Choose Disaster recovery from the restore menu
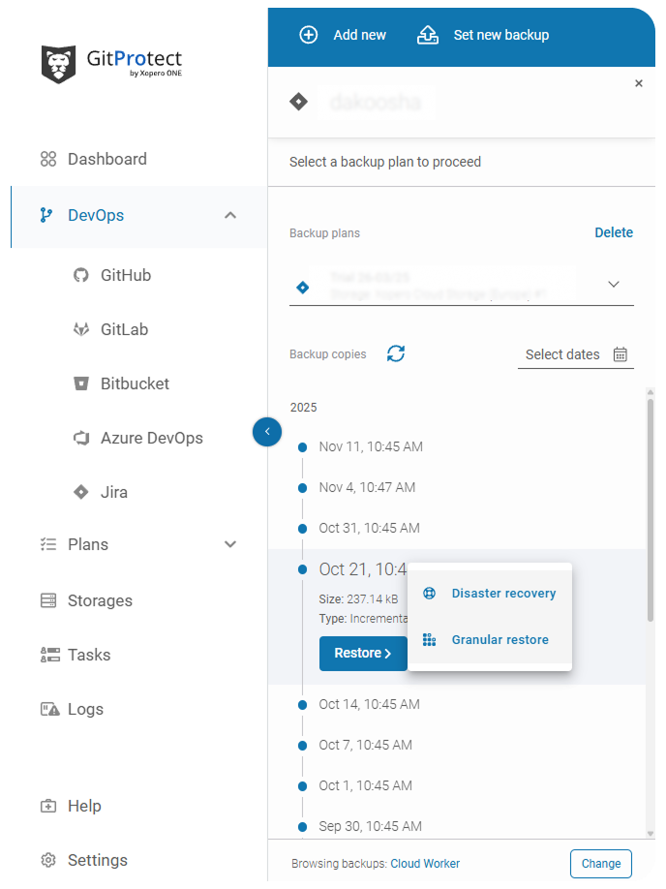Viewport: 666px width, 889px height. click(503, 593)
